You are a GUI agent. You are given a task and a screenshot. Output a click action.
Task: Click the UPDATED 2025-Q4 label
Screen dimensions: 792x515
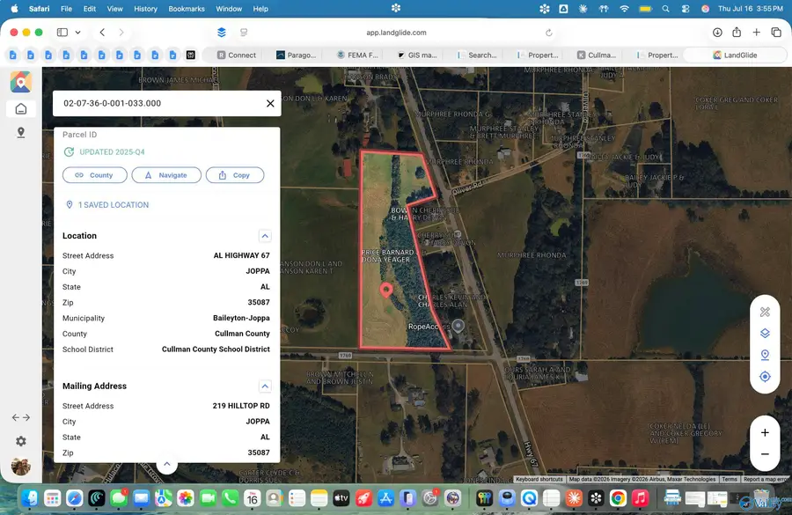click(112, 152)
